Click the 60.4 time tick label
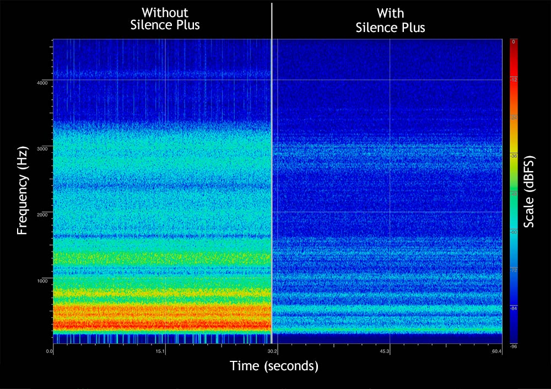Screen dimensions: 551x389 point(497,351)
